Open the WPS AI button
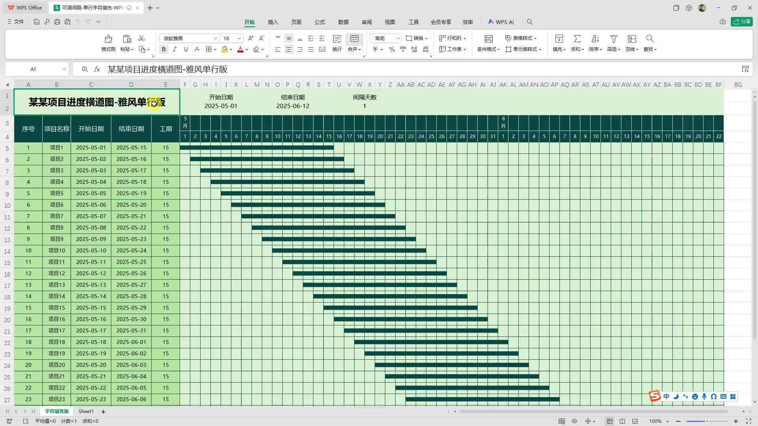The width and height of the screenshot is (758, 426). (x=501, y=22)
